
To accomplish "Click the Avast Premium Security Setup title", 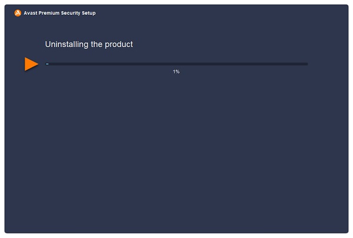I will tap(59, 13).
